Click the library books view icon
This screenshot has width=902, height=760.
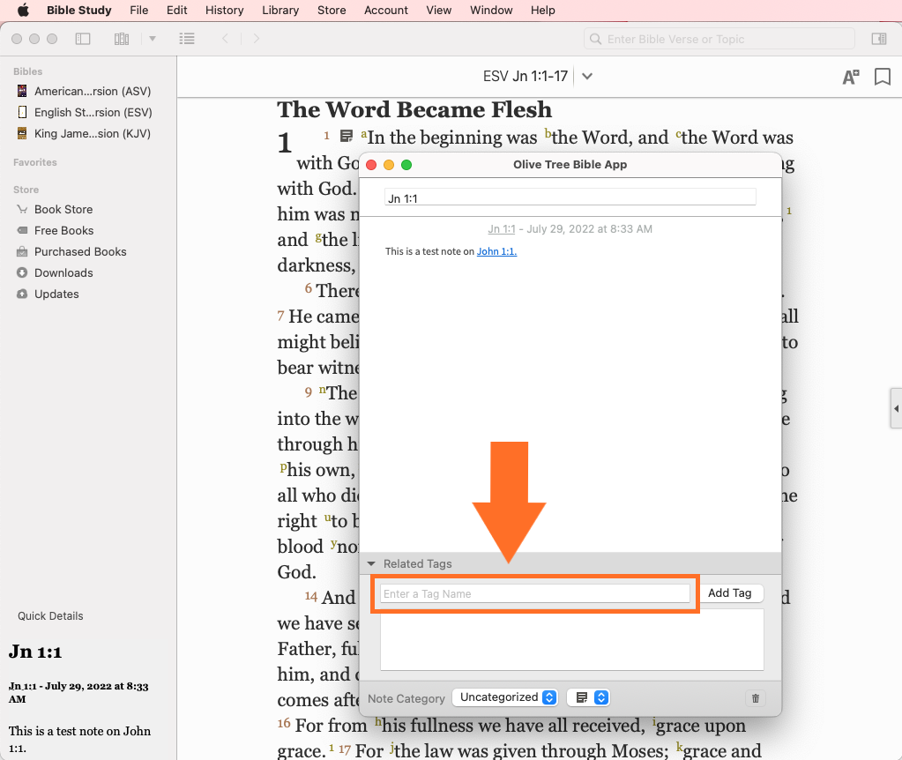(x=122, y=39)
